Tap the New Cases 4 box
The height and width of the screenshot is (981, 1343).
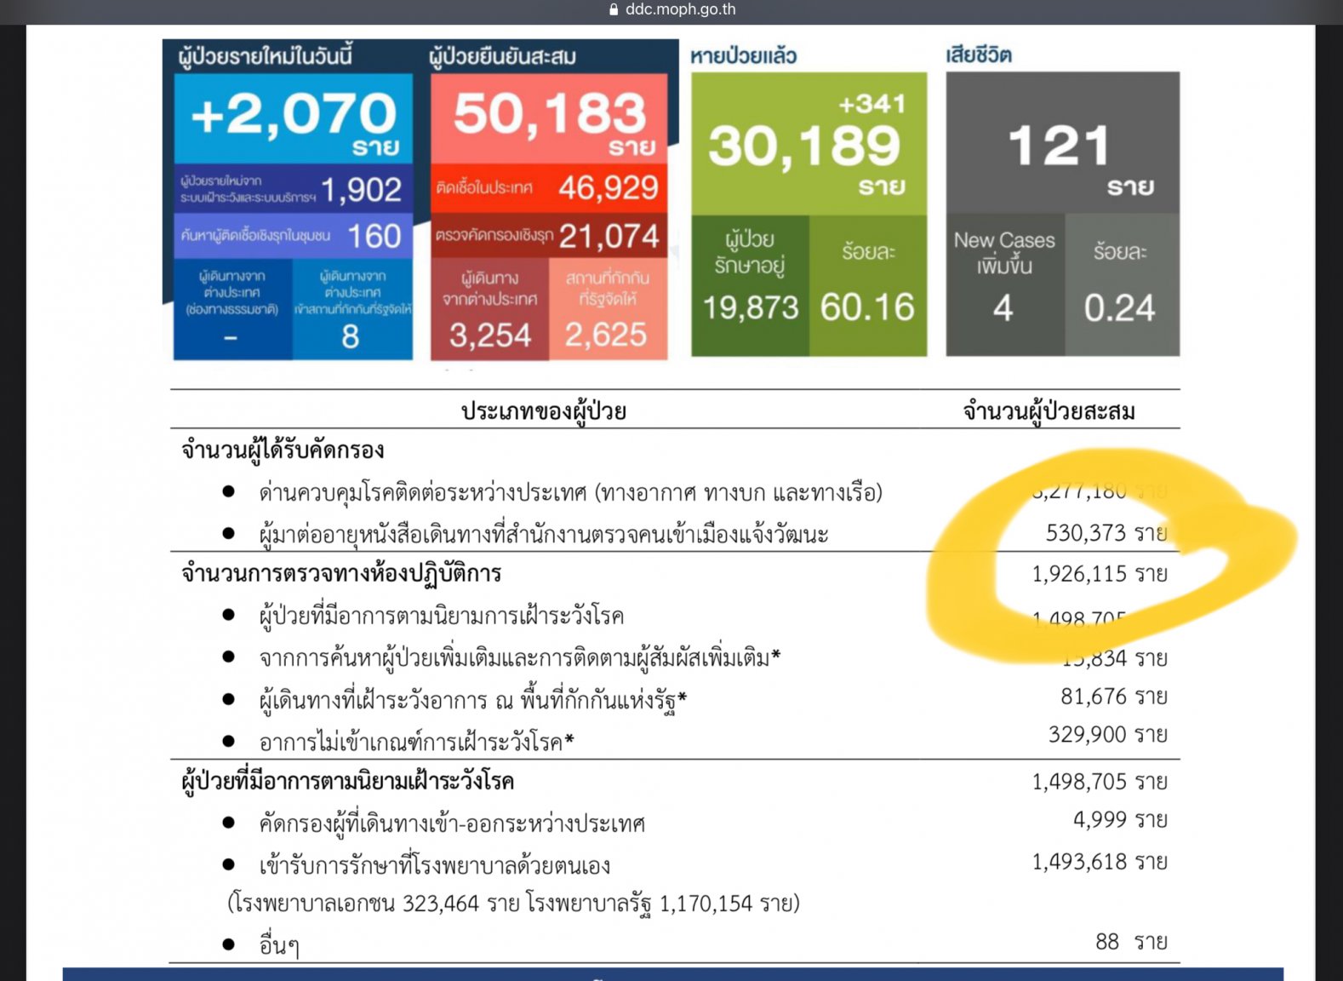[1004, 285]
